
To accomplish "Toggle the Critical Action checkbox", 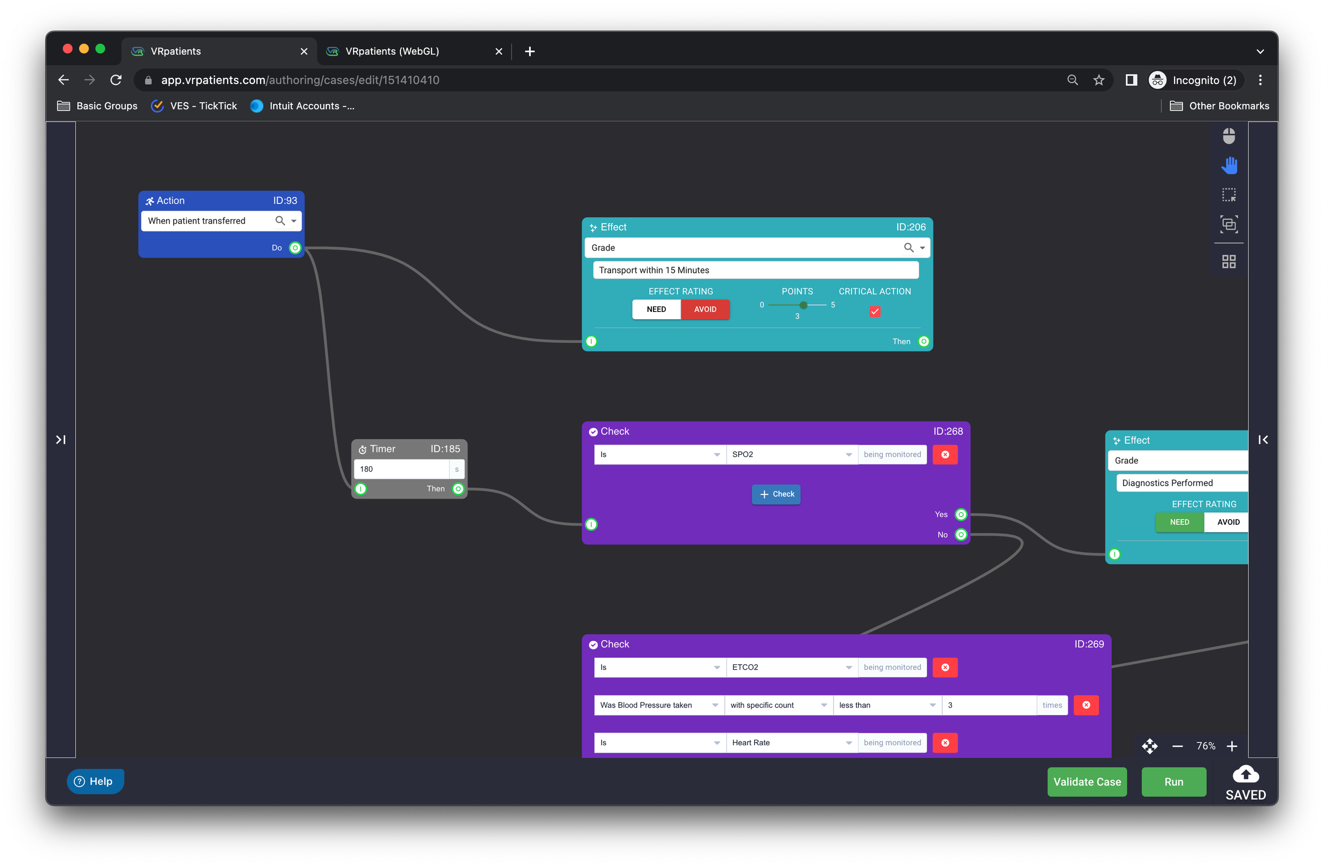I will point(874,311).
